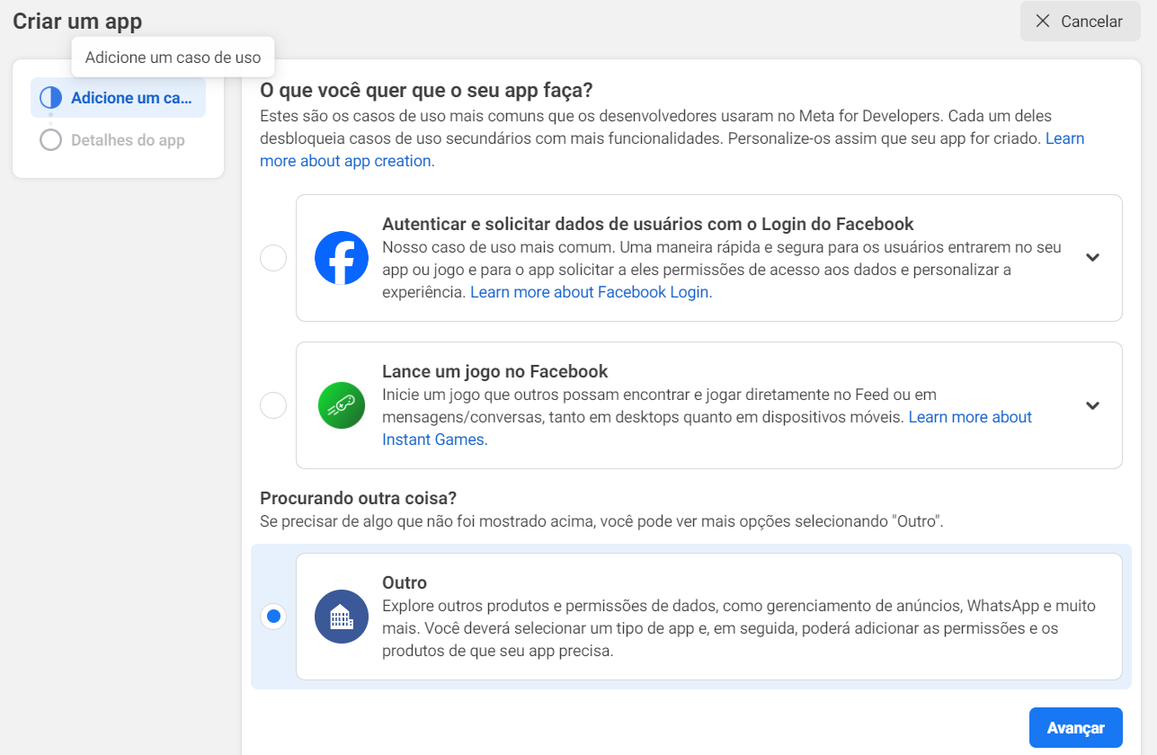The height and width of the screenshot is (755, 1157).
Task: Expand the Facebook Login use case chevron
Action: click(1092, 257)
